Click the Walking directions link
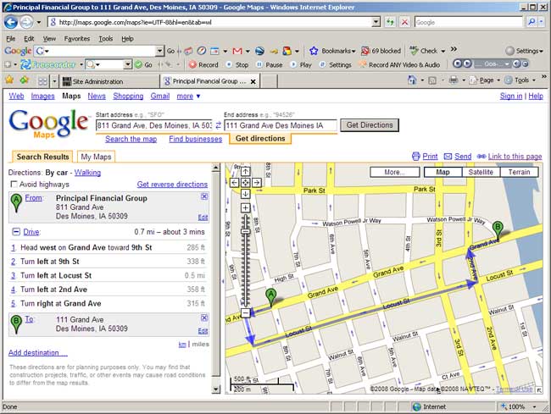 click(x=87, y=173)
